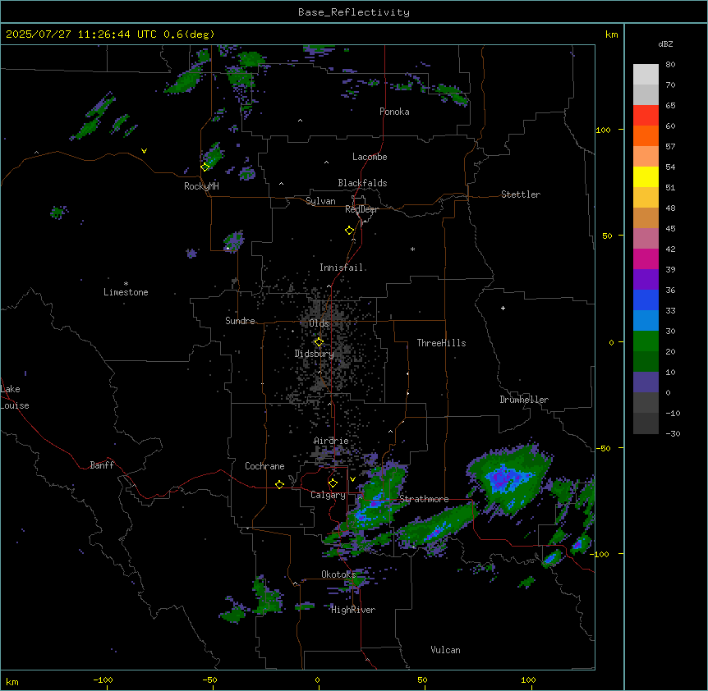Image resolution: width=708 pixels, height=691 pixels.
Task: Select the Lacombe city label
Action: coord(370,157)
